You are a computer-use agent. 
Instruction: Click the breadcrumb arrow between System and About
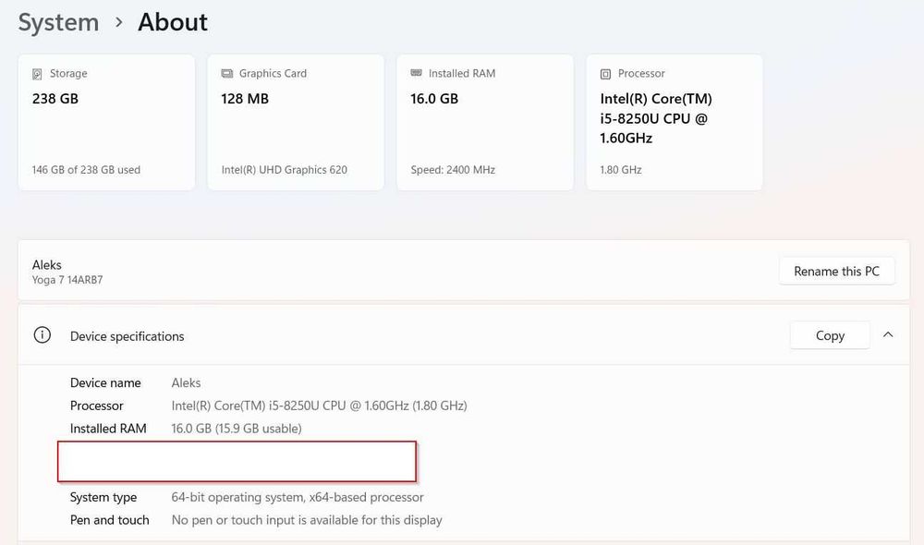(x=119, y=22)
